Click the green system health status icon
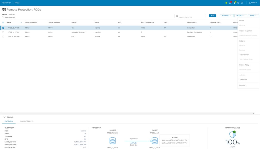The image size is (260, 151). point(226,3)
